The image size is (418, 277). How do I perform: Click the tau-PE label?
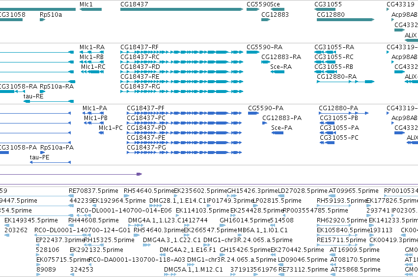(39, 157)
